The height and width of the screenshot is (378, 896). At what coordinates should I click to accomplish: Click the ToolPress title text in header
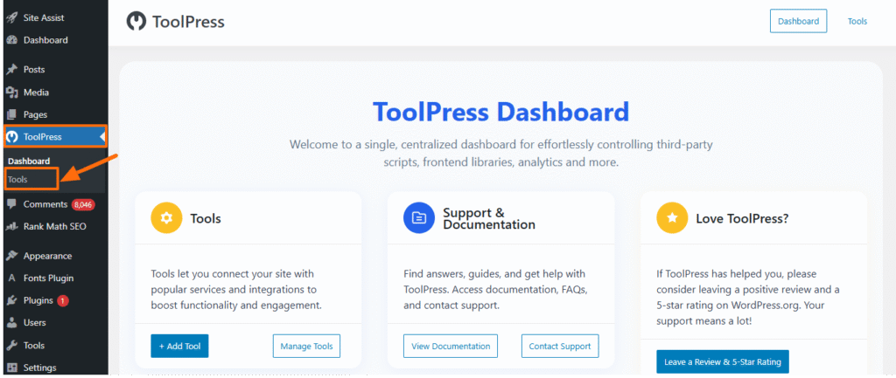click(188, 22)
